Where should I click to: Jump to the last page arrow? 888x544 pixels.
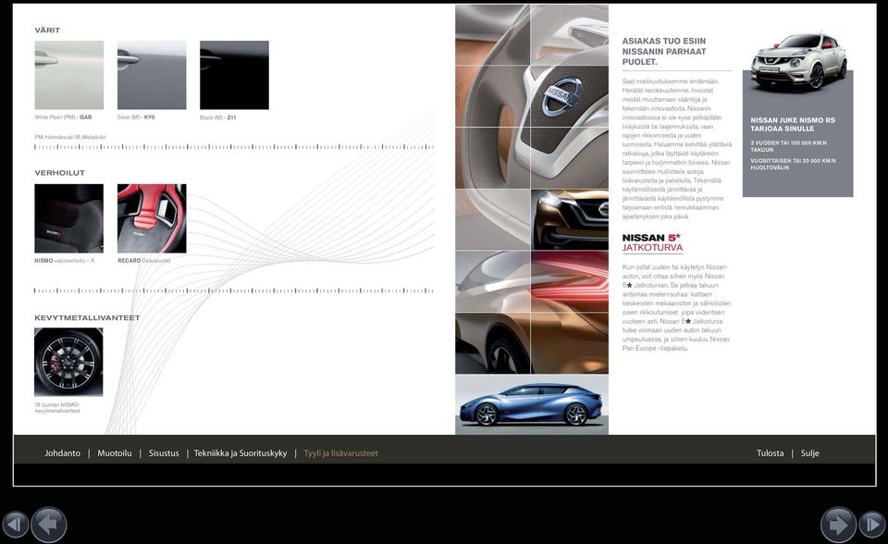[x=872, y=525]
